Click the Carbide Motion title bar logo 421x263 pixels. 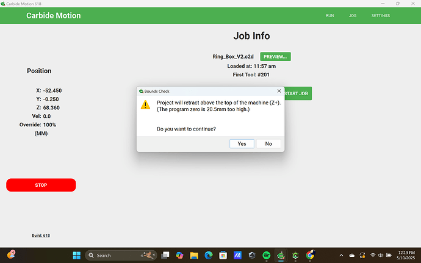(x=2, y=4)
